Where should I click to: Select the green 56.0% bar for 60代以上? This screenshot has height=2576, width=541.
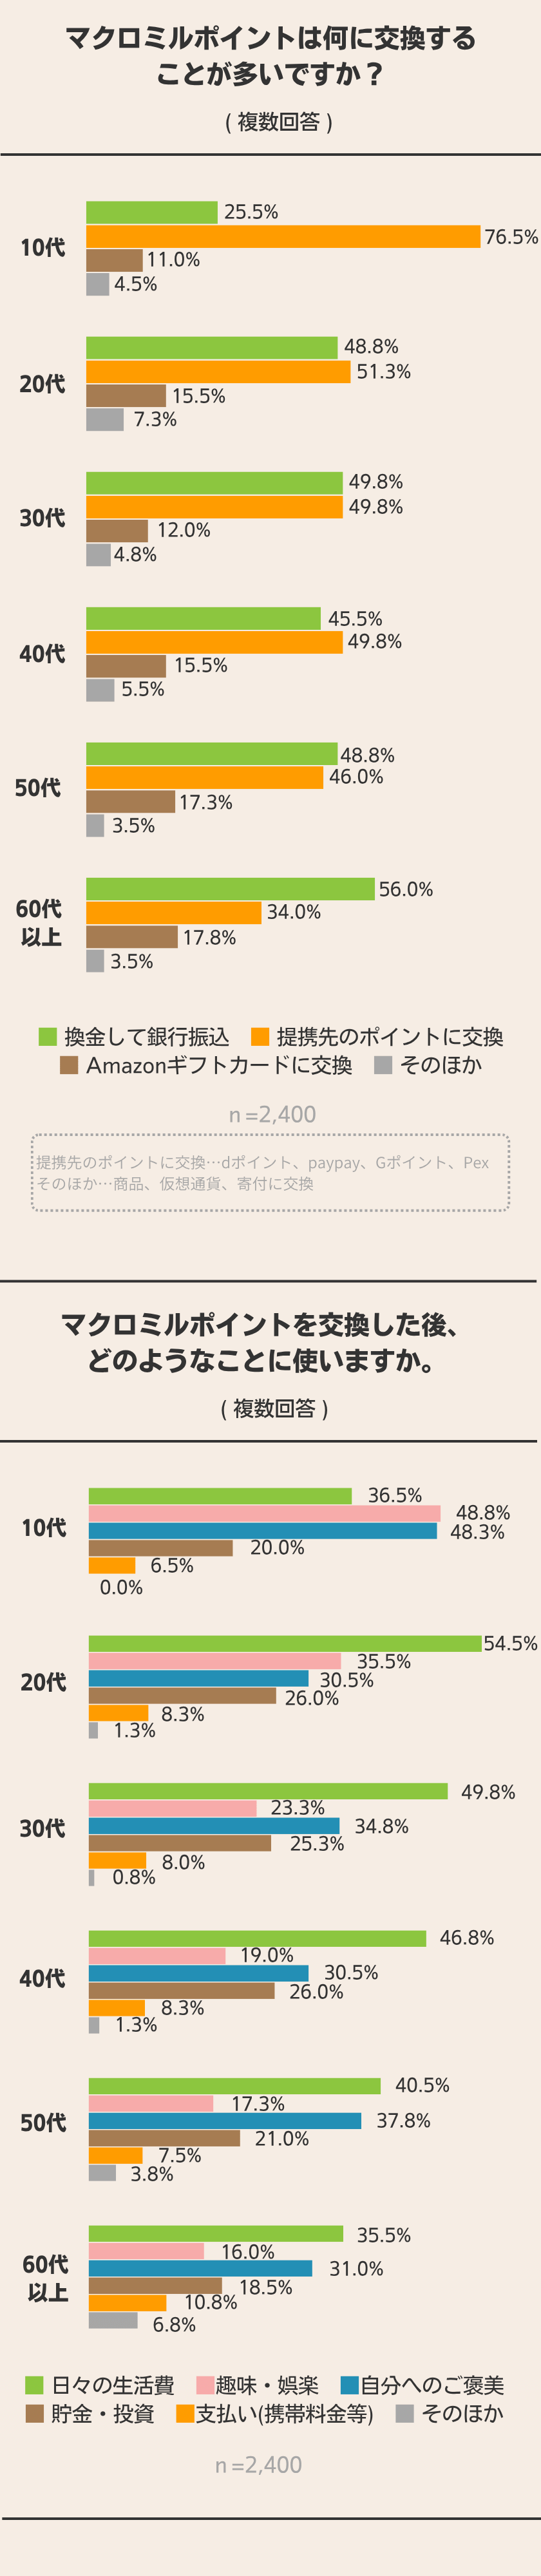click(x=230, y=888)
